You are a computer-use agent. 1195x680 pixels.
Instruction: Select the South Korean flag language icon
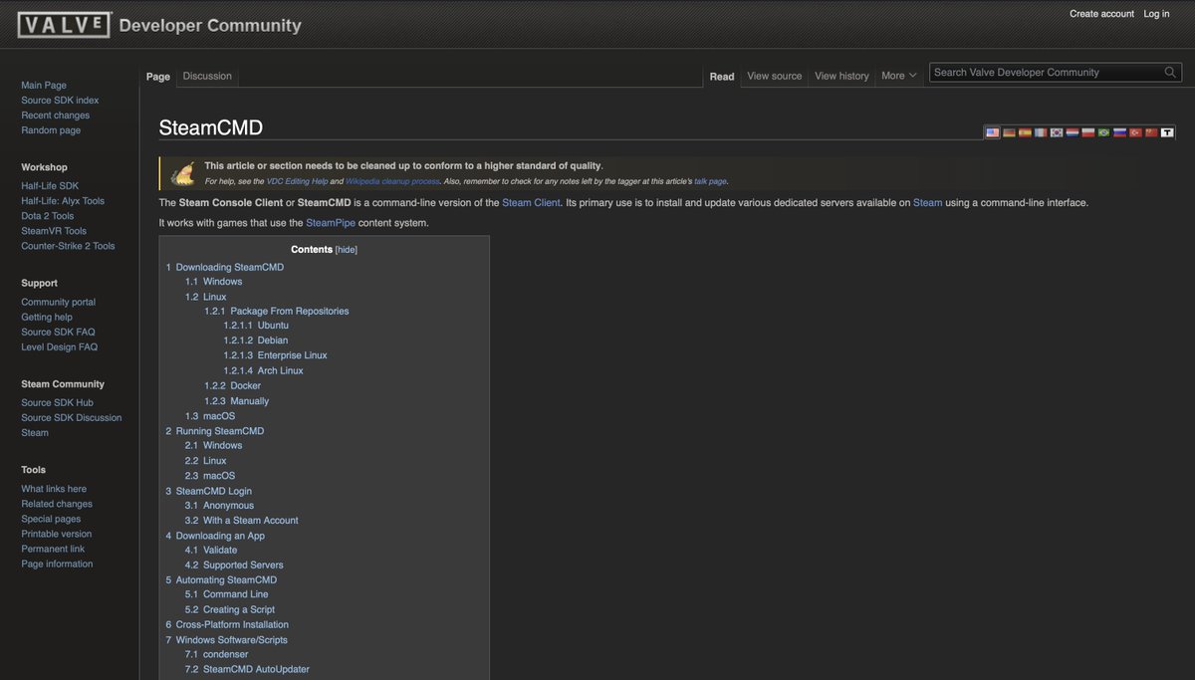[1057, 132]
